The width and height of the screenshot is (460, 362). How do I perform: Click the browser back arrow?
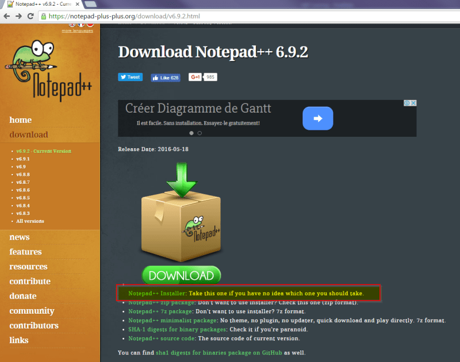coord(7,17)
